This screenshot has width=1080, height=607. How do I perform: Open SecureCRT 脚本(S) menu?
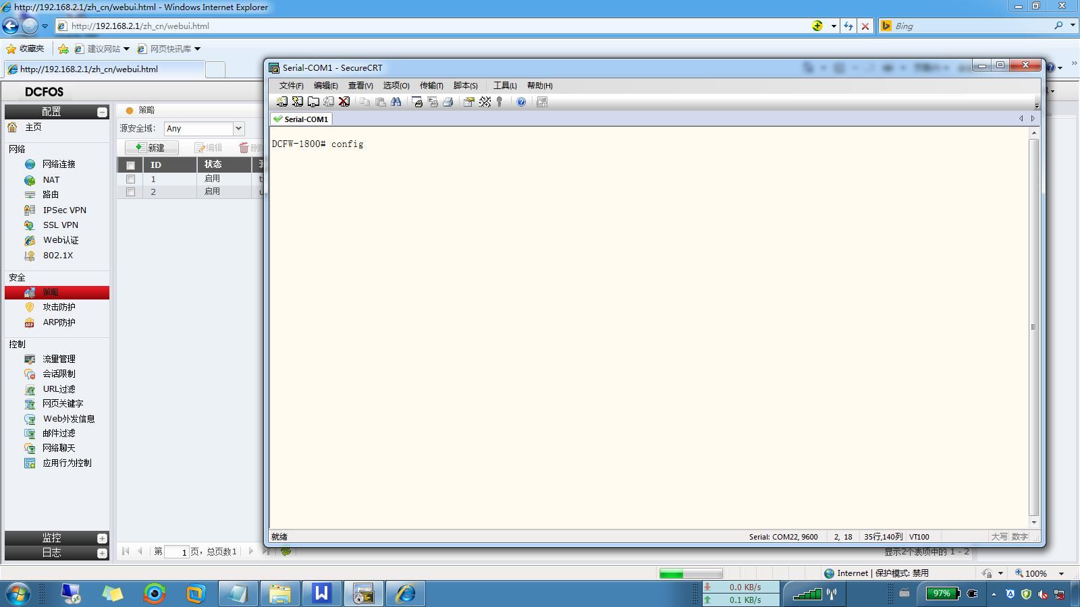coord(466,86)
